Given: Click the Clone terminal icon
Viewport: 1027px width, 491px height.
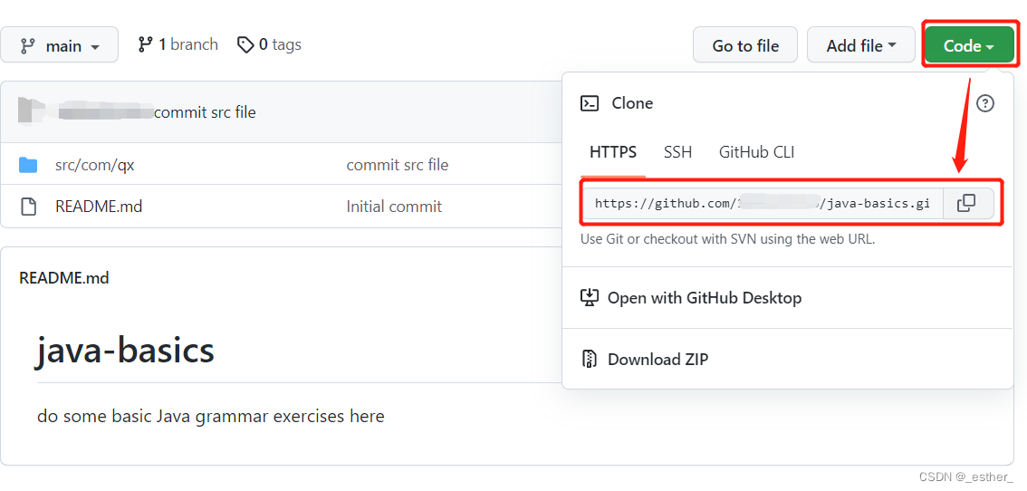Looking at the screenshot, I should [x=590, y=103].
